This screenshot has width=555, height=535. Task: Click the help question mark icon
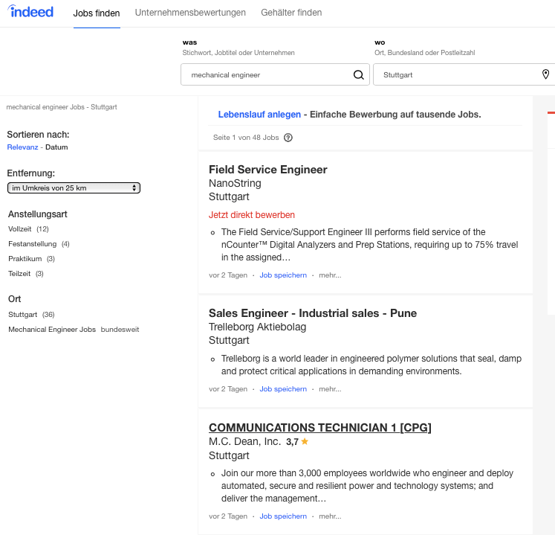click(x=288, y=138)
